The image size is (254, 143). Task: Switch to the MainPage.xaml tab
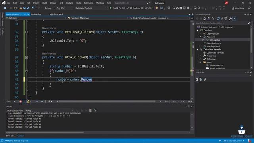pyautogui.click(x=56, y=14)
